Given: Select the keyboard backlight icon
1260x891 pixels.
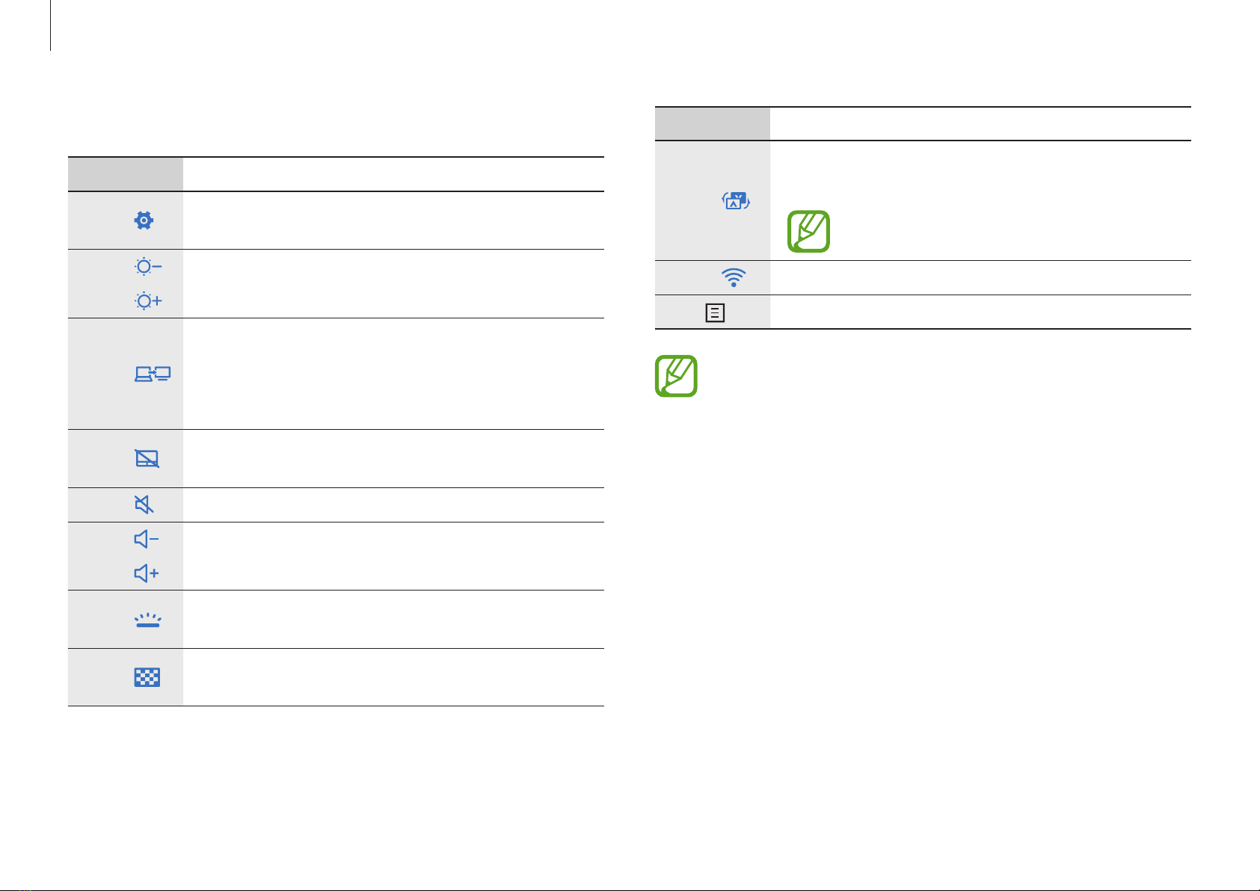Looking at the screenshot, I should point(148,620).
